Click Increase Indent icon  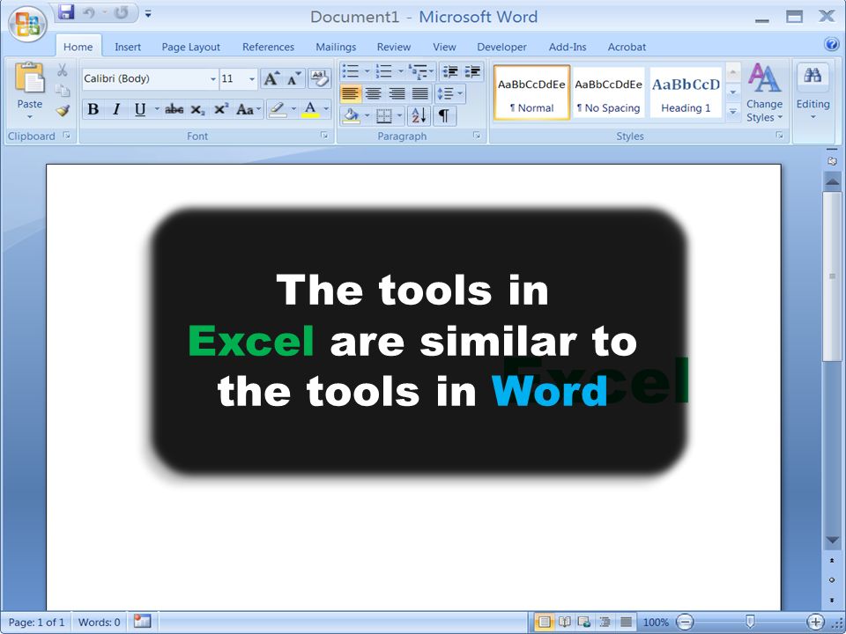point(472,71)
